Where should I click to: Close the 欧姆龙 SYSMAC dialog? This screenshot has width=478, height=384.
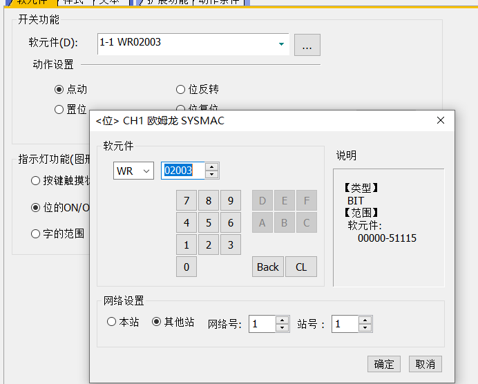441,120
